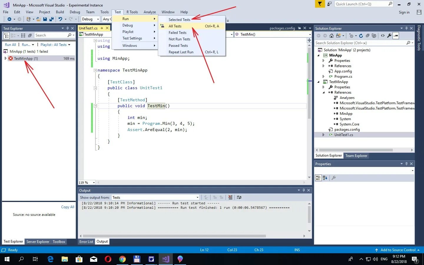Click the Run All link in Test Explorer
Viewport: 424px width, 265px height.
coord(10,45)
